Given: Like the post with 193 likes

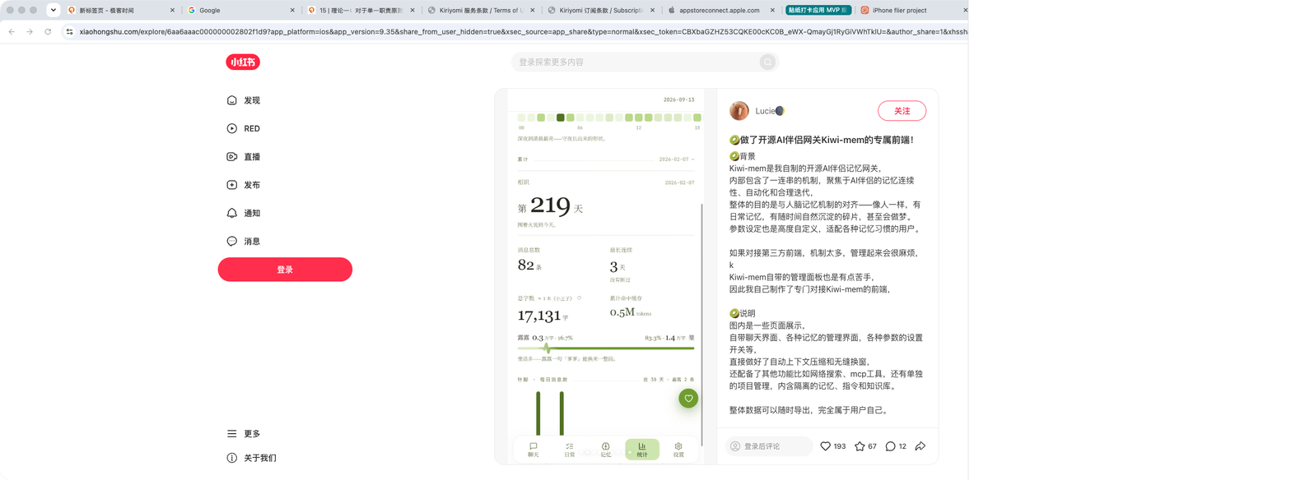Looking at the screenshot, I should pos(833,446).
